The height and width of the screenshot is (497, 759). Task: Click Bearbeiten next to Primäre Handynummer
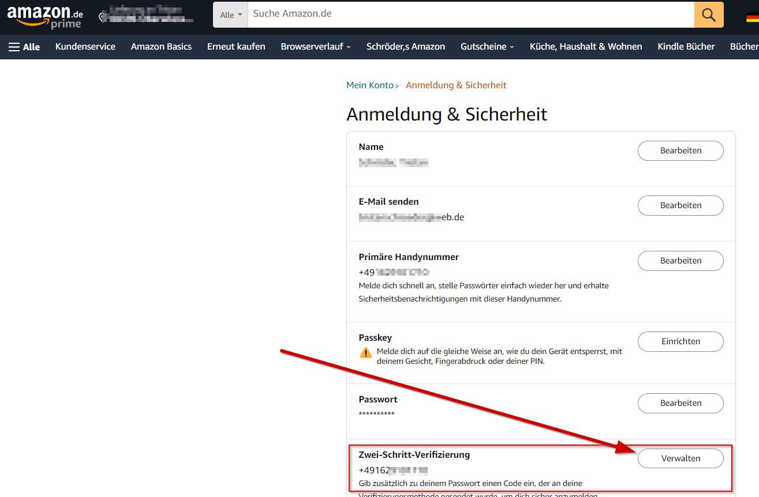click(x=681, y=261)
